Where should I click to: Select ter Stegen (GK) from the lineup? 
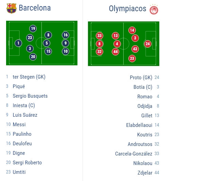[x=29, y=77]
